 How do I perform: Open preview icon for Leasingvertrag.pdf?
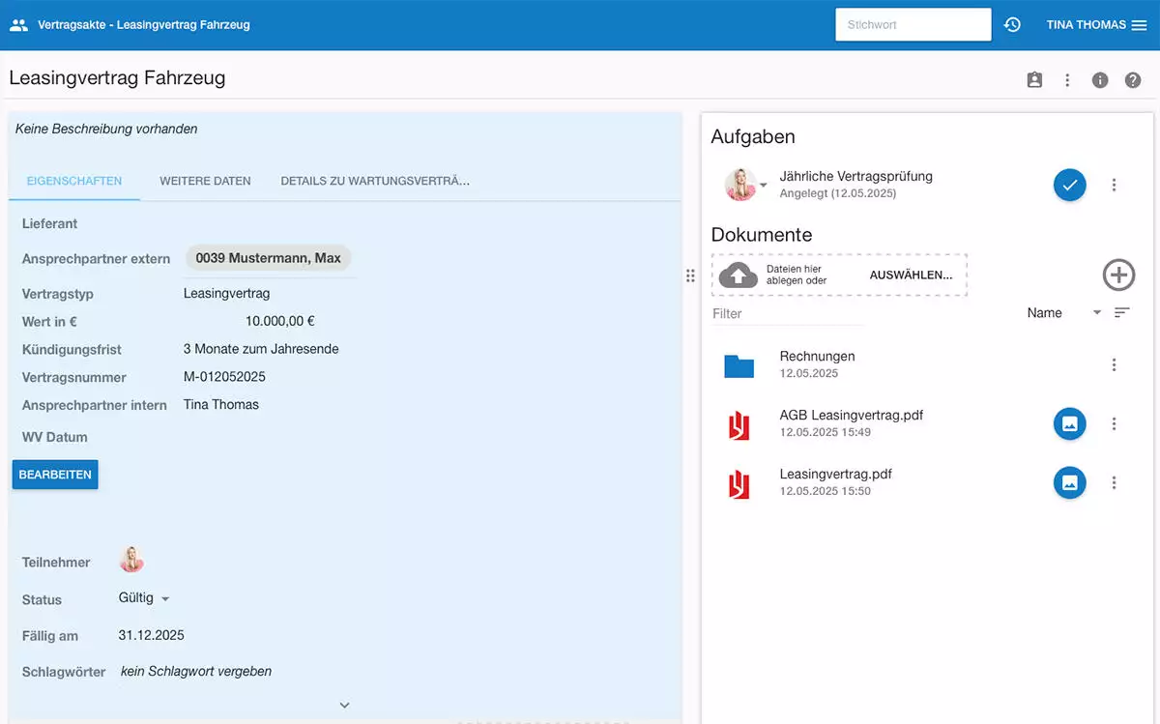[x=1069, y=482]
